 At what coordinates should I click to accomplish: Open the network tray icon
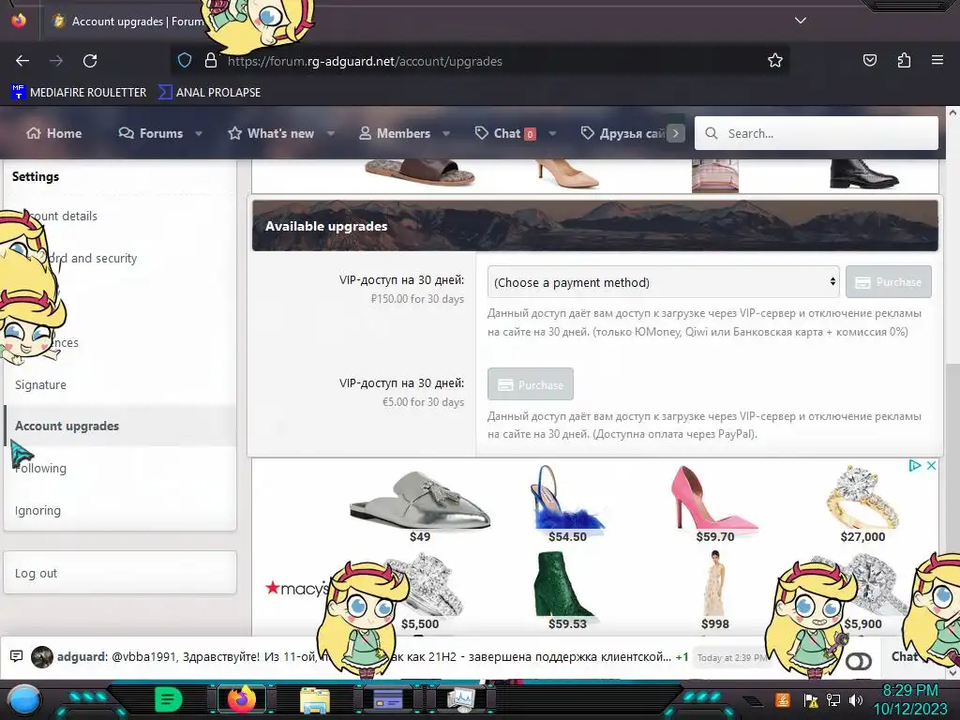[833, 699]
